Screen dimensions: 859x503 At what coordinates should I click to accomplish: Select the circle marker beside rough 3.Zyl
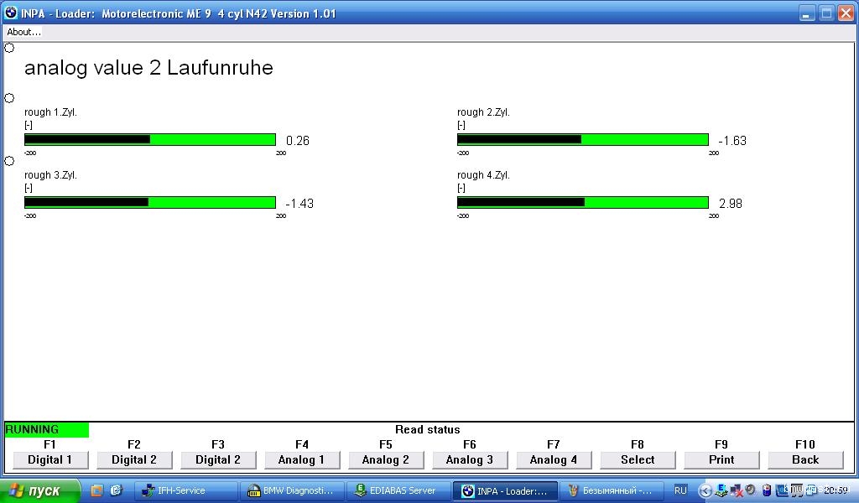point(9,161)
